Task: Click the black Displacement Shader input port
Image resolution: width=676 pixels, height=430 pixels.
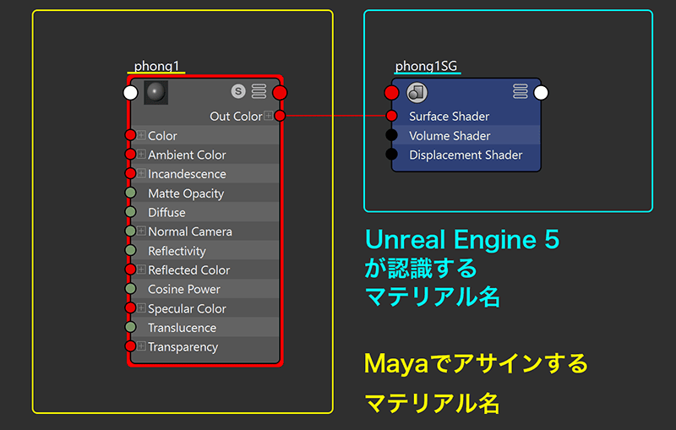Action: tap(391, 154)
